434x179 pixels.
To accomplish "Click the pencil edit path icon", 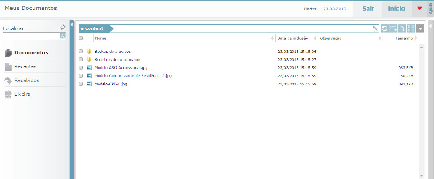I will 375,28.
